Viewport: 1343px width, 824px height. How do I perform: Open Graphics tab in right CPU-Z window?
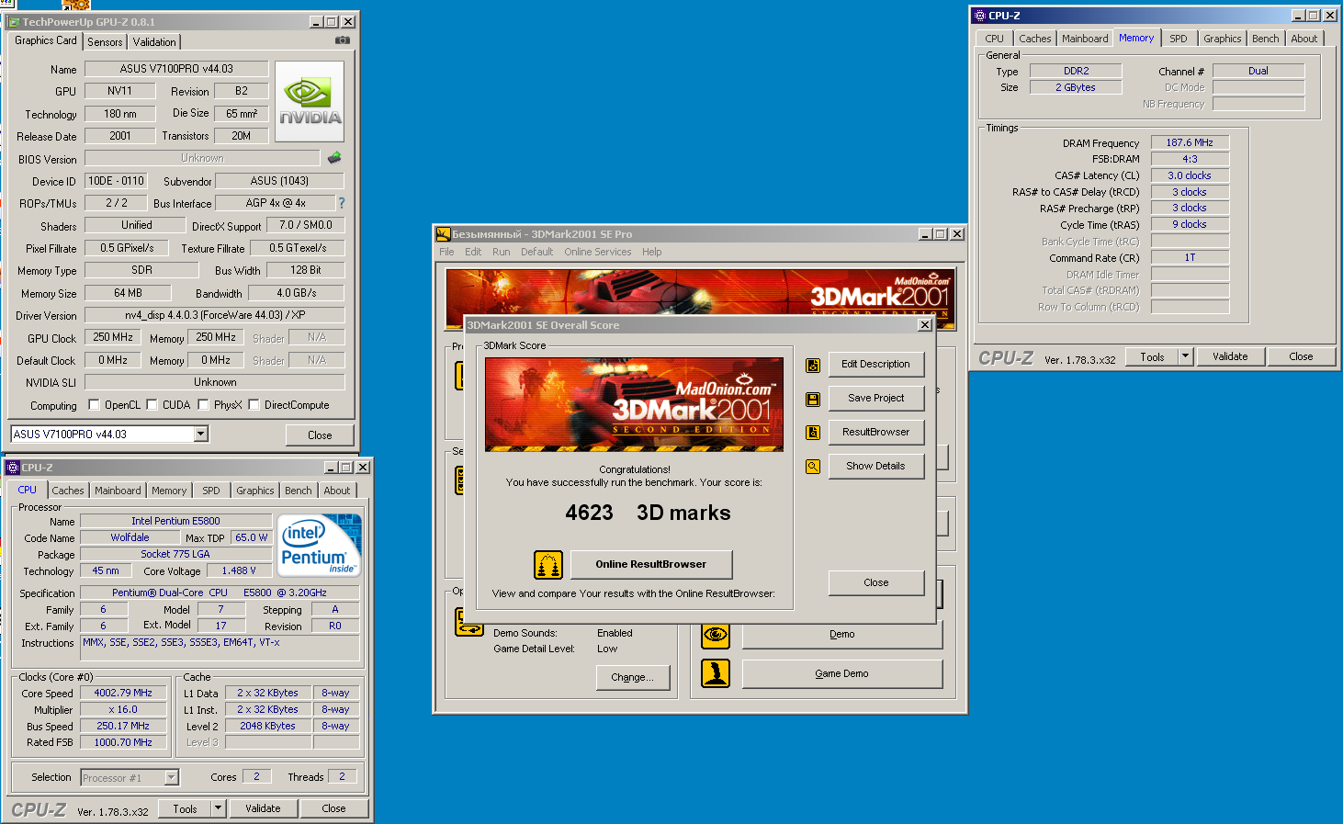1222,39
